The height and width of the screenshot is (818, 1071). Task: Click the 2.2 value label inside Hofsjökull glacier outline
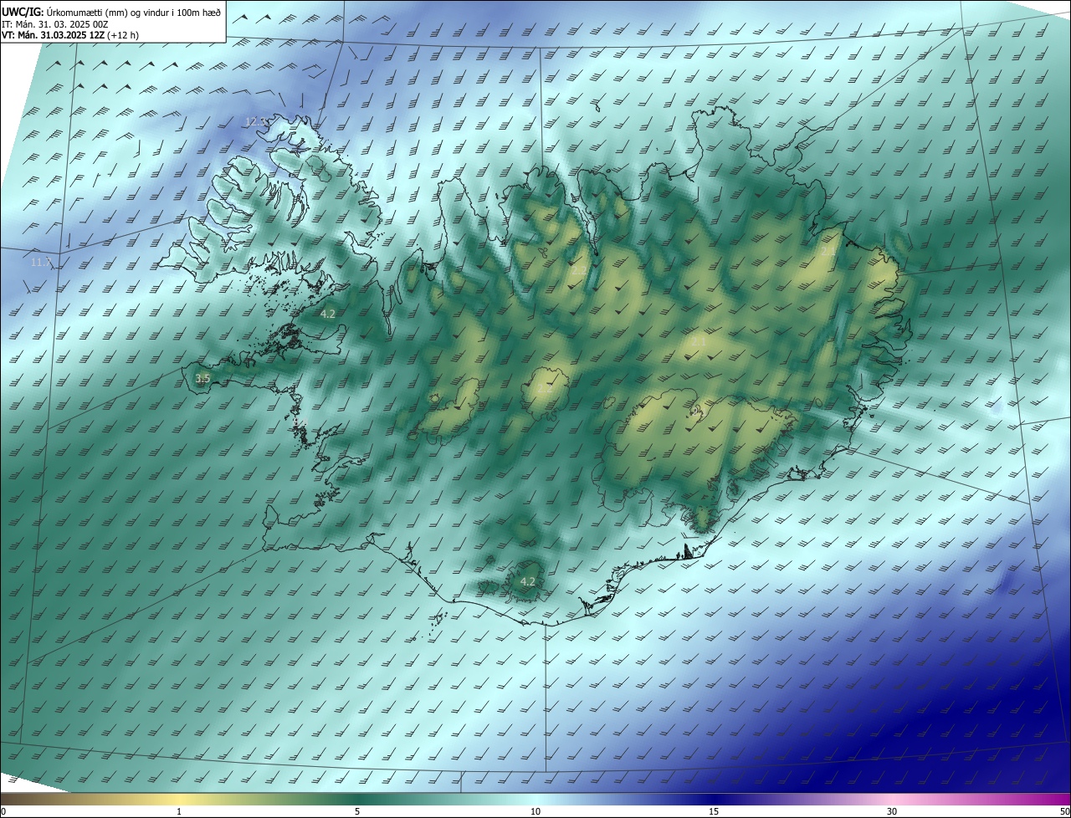point(546,390)
